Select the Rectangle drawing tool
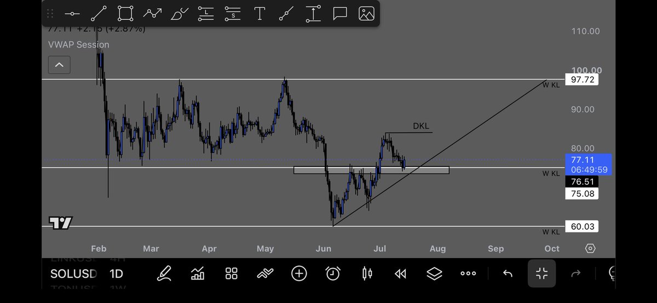The image size is (657, 303). 125,14
